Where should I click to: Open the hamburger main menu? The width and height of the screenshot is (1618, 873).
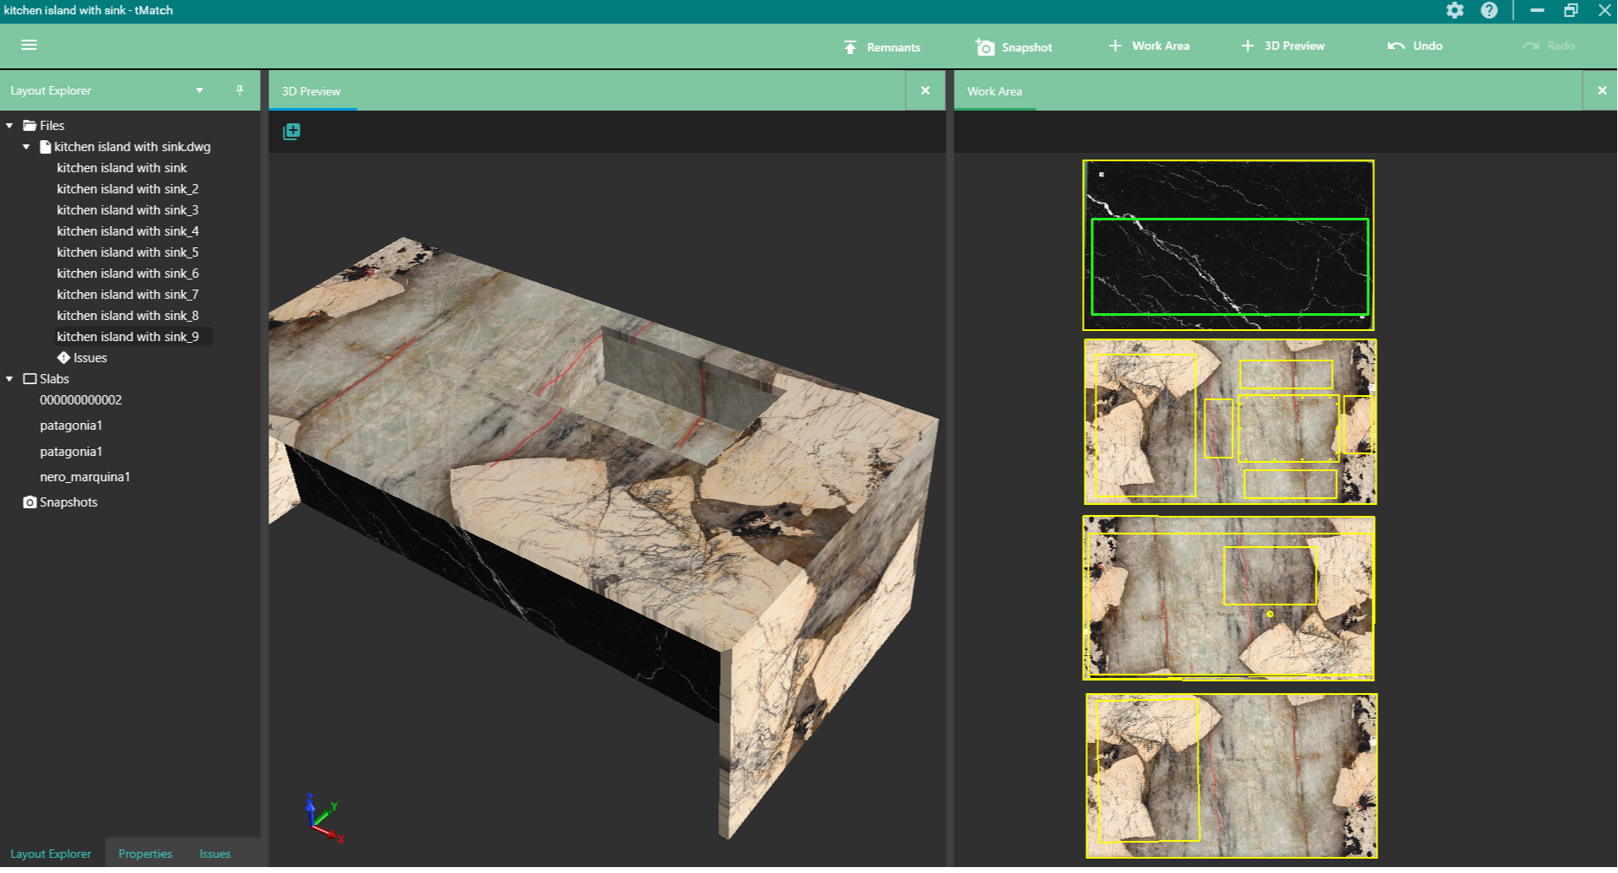(x=29, y=46)
